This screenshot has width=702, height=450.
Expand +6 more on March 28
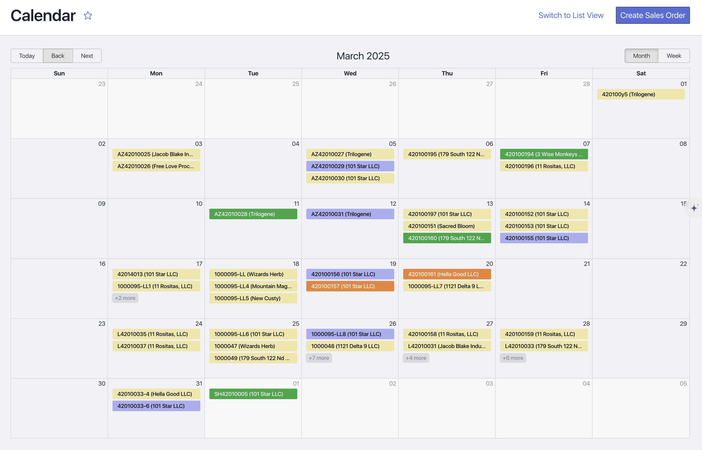pos(513,358)
